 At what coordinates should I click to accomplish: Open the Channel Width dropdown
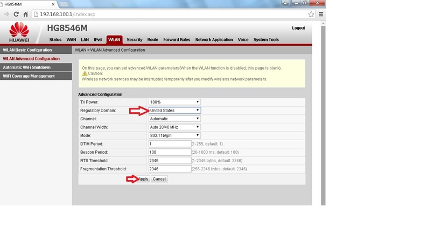(174, 127)
